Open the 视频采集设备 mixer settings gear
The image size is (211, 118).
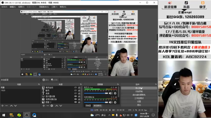[115, 102]
